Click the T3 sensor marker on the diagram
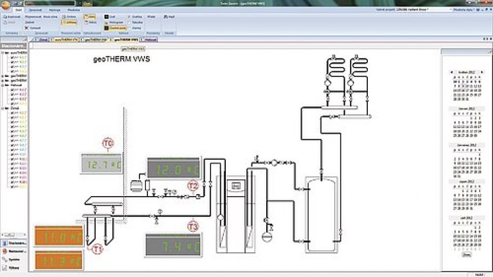 [x=193, y=226]
